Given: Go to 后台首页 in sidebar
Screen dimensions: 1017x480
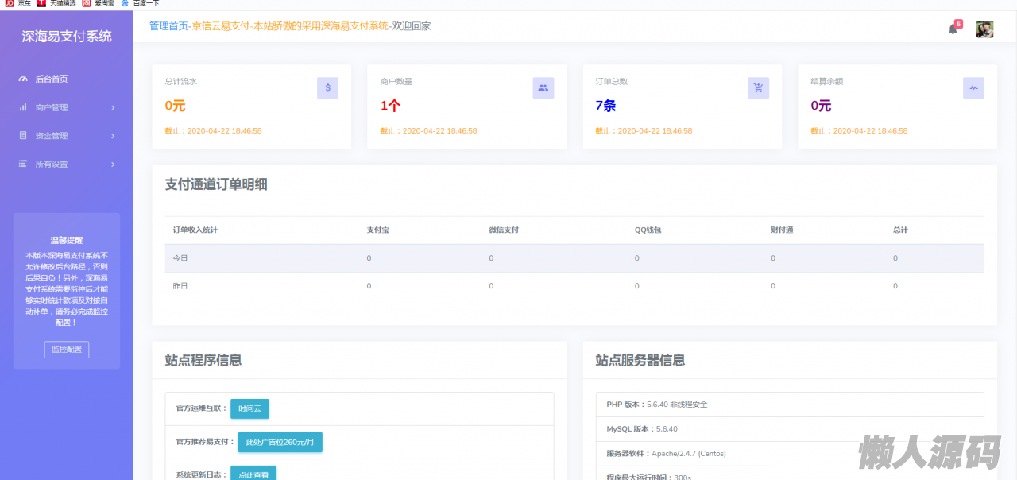Looking at the screenshot, I should 52,79.
